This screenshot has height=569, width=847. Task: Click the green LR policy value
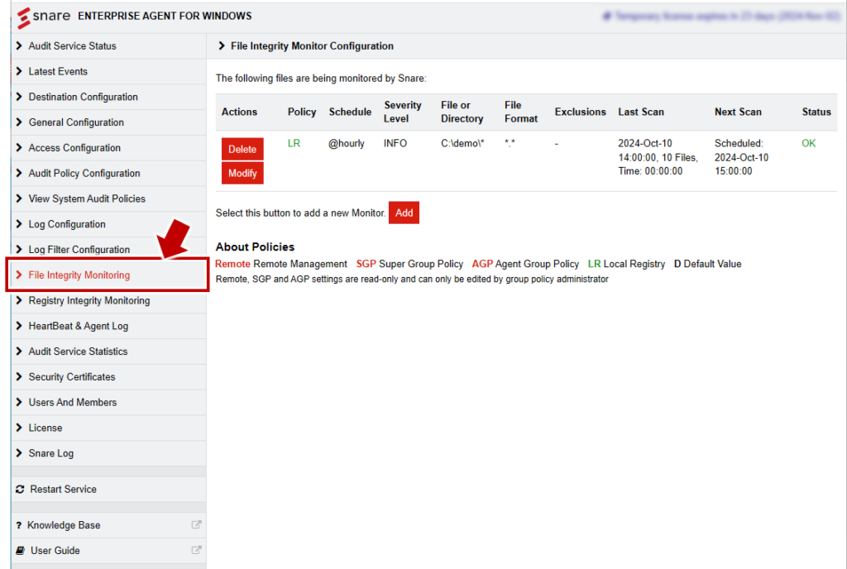(294, 143)
